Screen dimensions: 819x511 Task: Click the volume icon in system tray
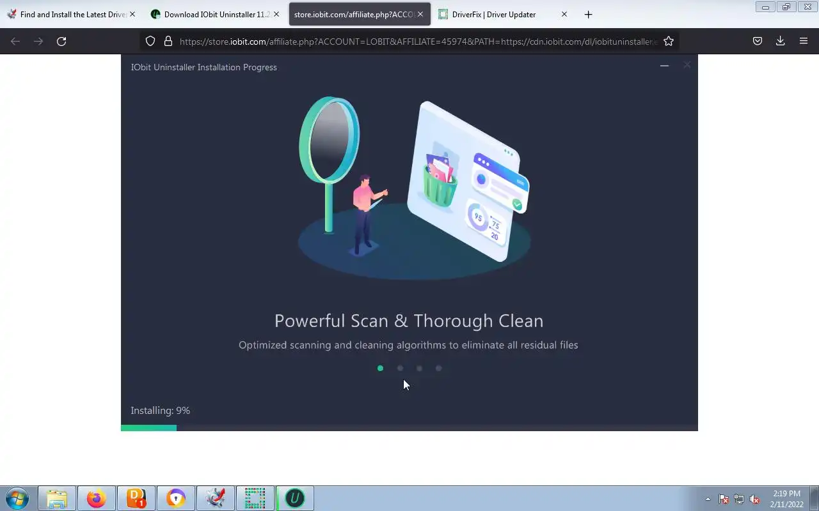tap(754, 499)
